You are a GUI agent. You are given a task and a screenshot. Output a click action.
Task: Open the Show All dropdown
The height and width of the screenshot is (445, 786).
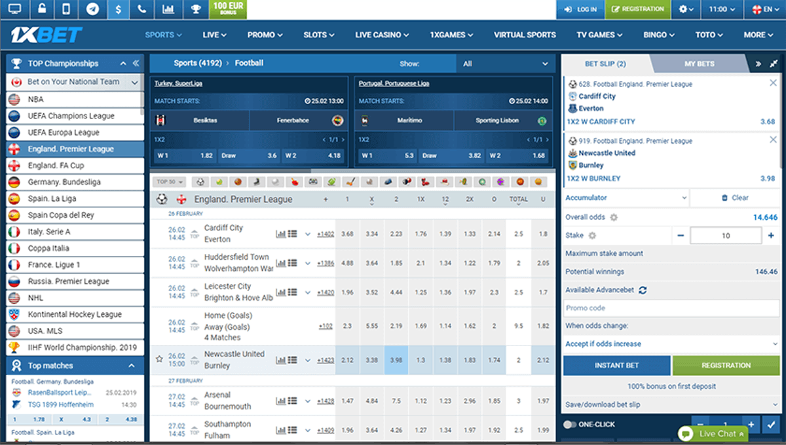[504, 63]
